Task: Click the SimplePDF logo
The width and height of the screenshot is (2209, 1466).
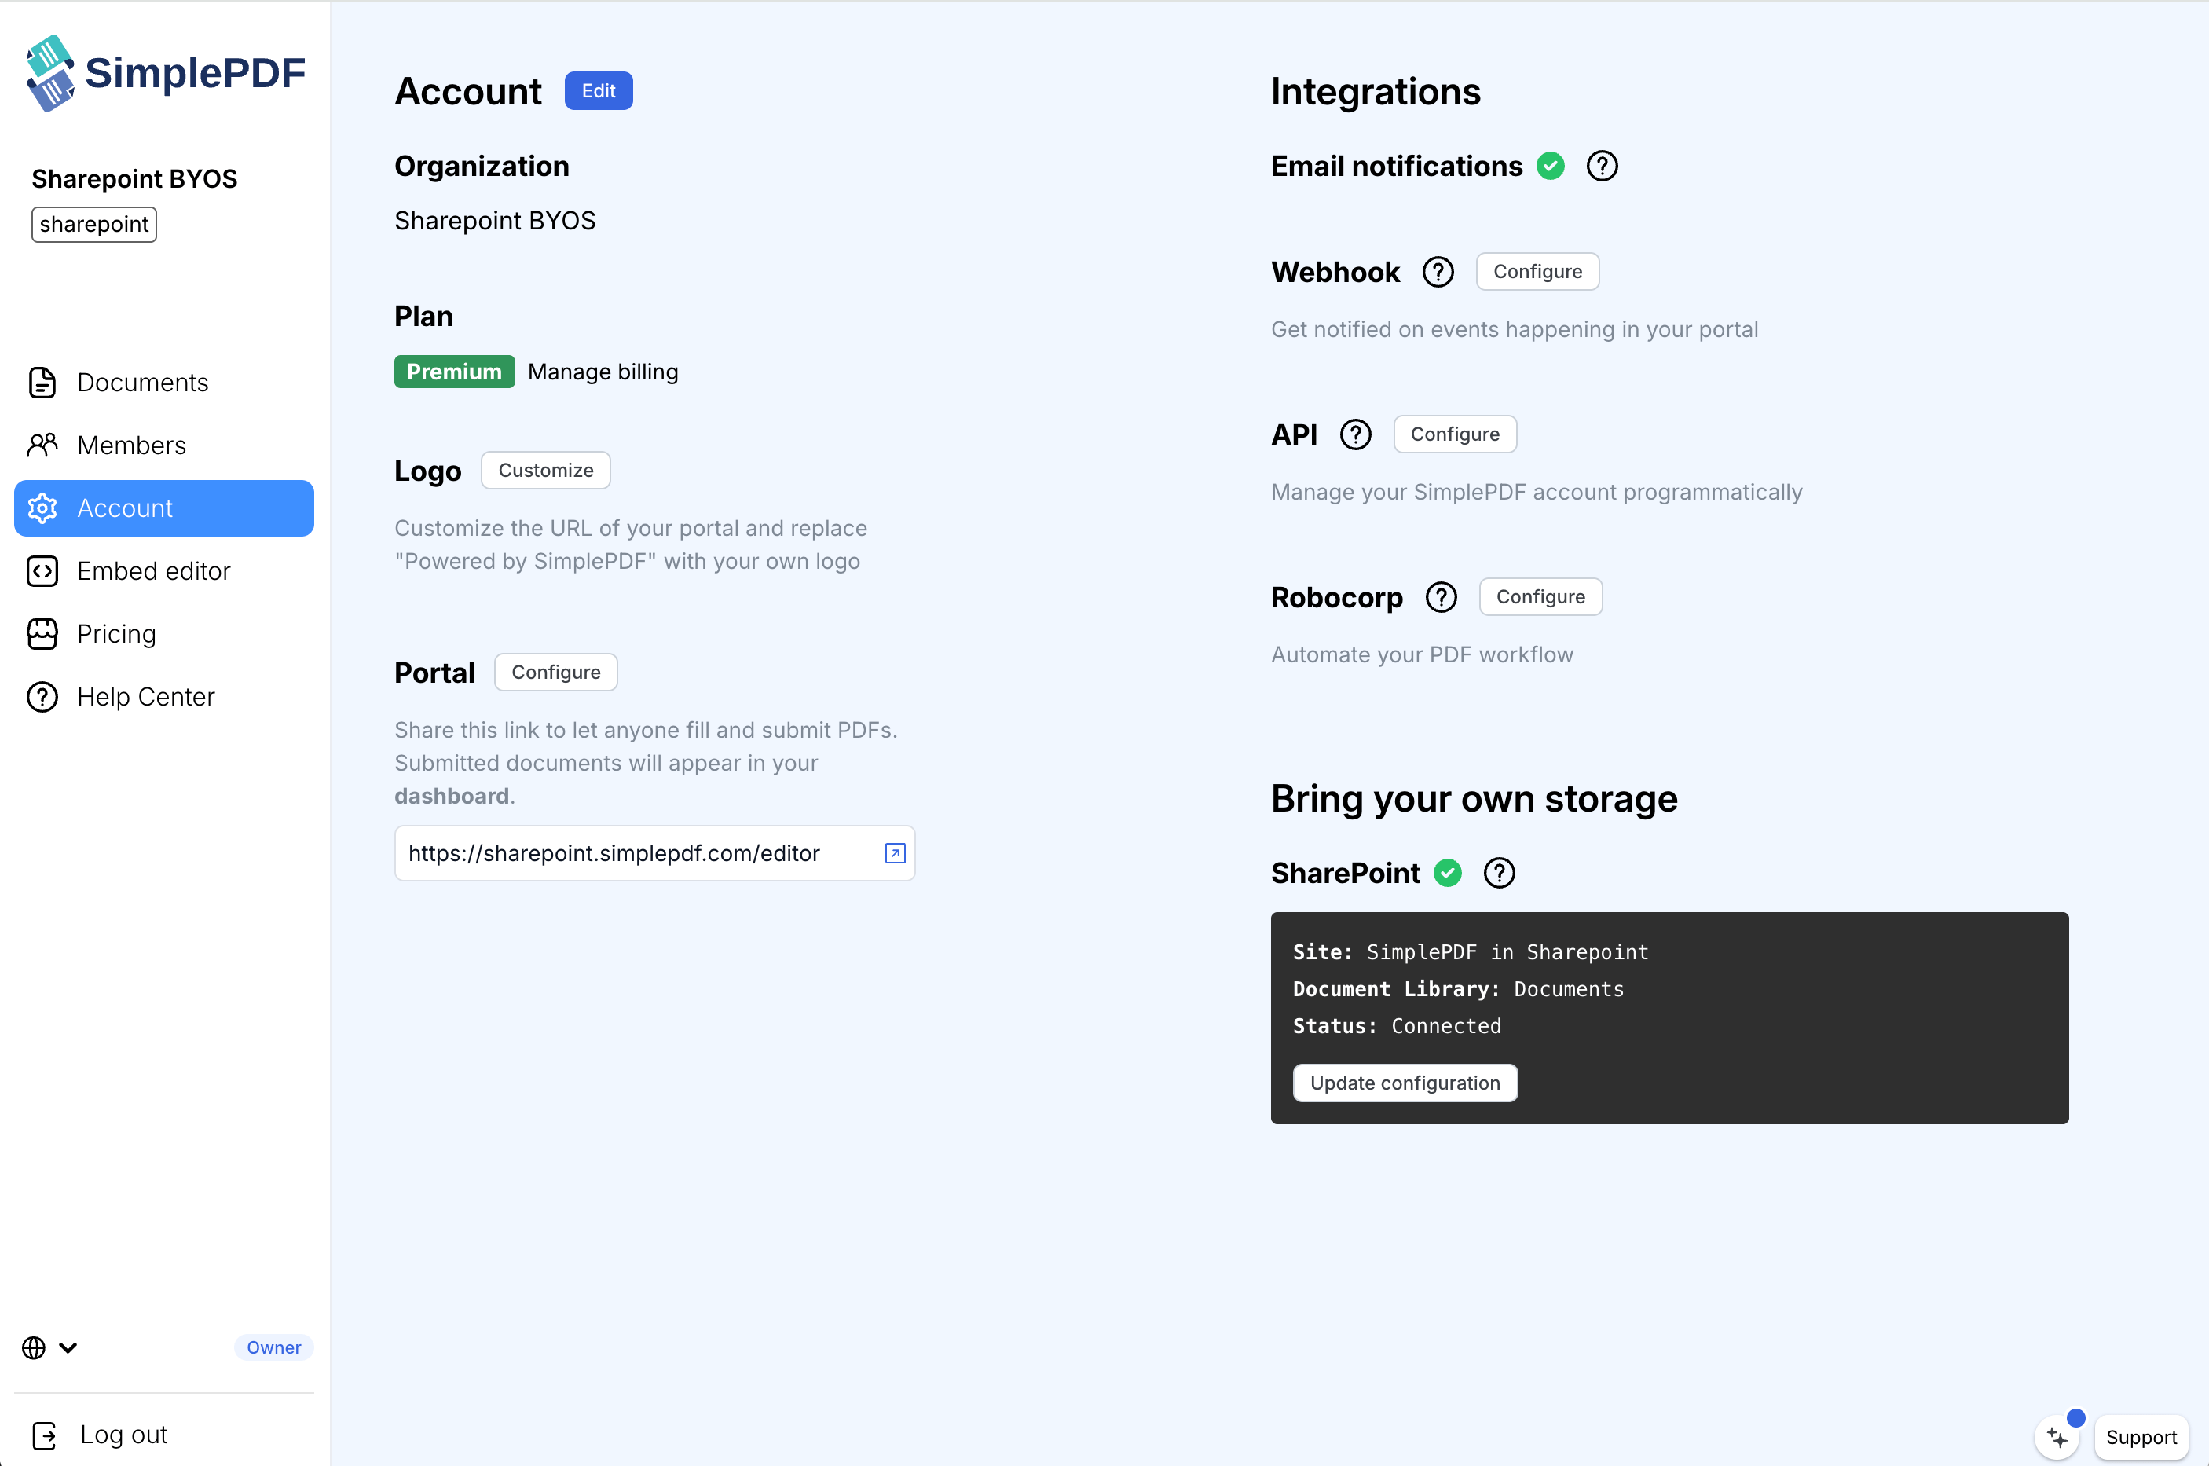Action: [164, 72]
